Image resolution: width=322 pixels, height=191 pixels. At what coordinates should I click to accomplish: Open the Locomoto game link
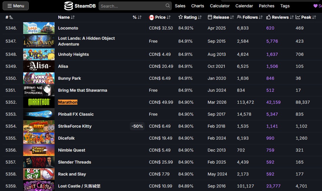68,28
